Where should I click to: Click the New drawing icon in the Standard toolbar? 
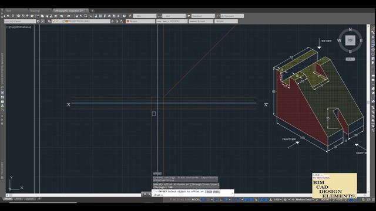(x=5, y=16)
